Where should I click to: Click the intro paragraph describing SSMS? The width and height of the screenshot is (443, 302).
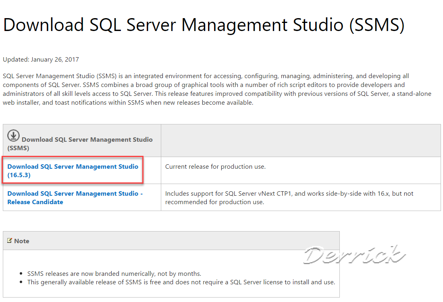pyautogui.click(x=218, y=89)
